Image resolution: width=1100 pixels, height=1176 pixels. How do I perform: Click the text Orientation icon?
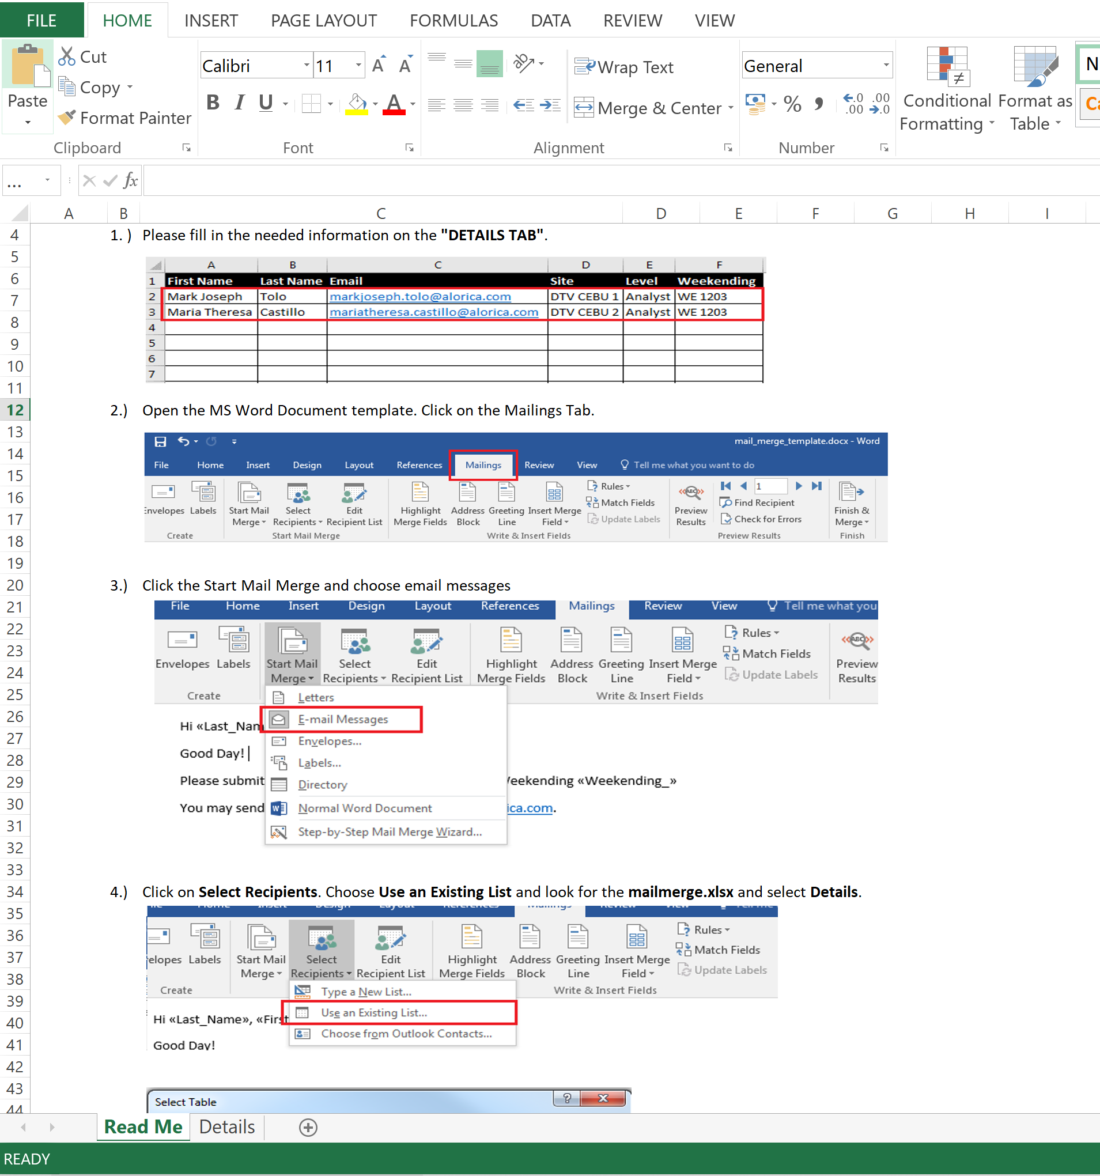click(x=524, y=63)
